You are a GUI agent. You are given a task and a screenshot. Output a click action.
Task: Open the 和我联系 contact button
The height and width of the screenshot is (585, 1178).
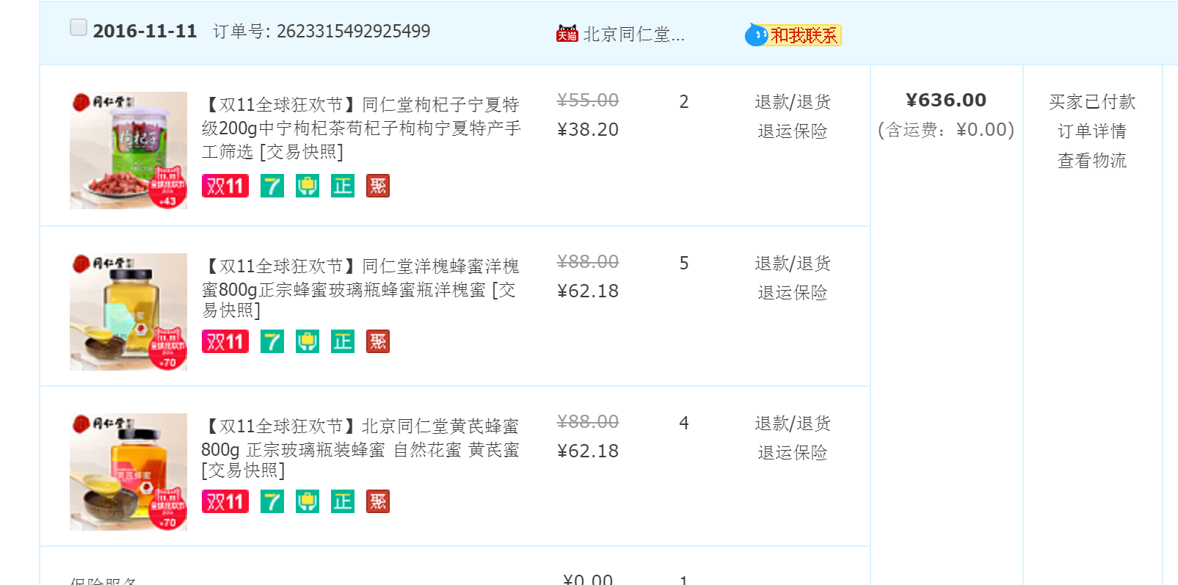tap(804, 35)
